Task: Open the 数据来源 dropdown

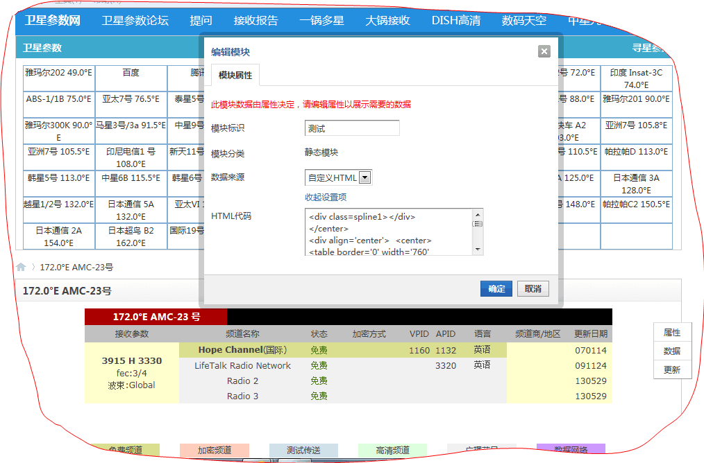Action: 365,178
